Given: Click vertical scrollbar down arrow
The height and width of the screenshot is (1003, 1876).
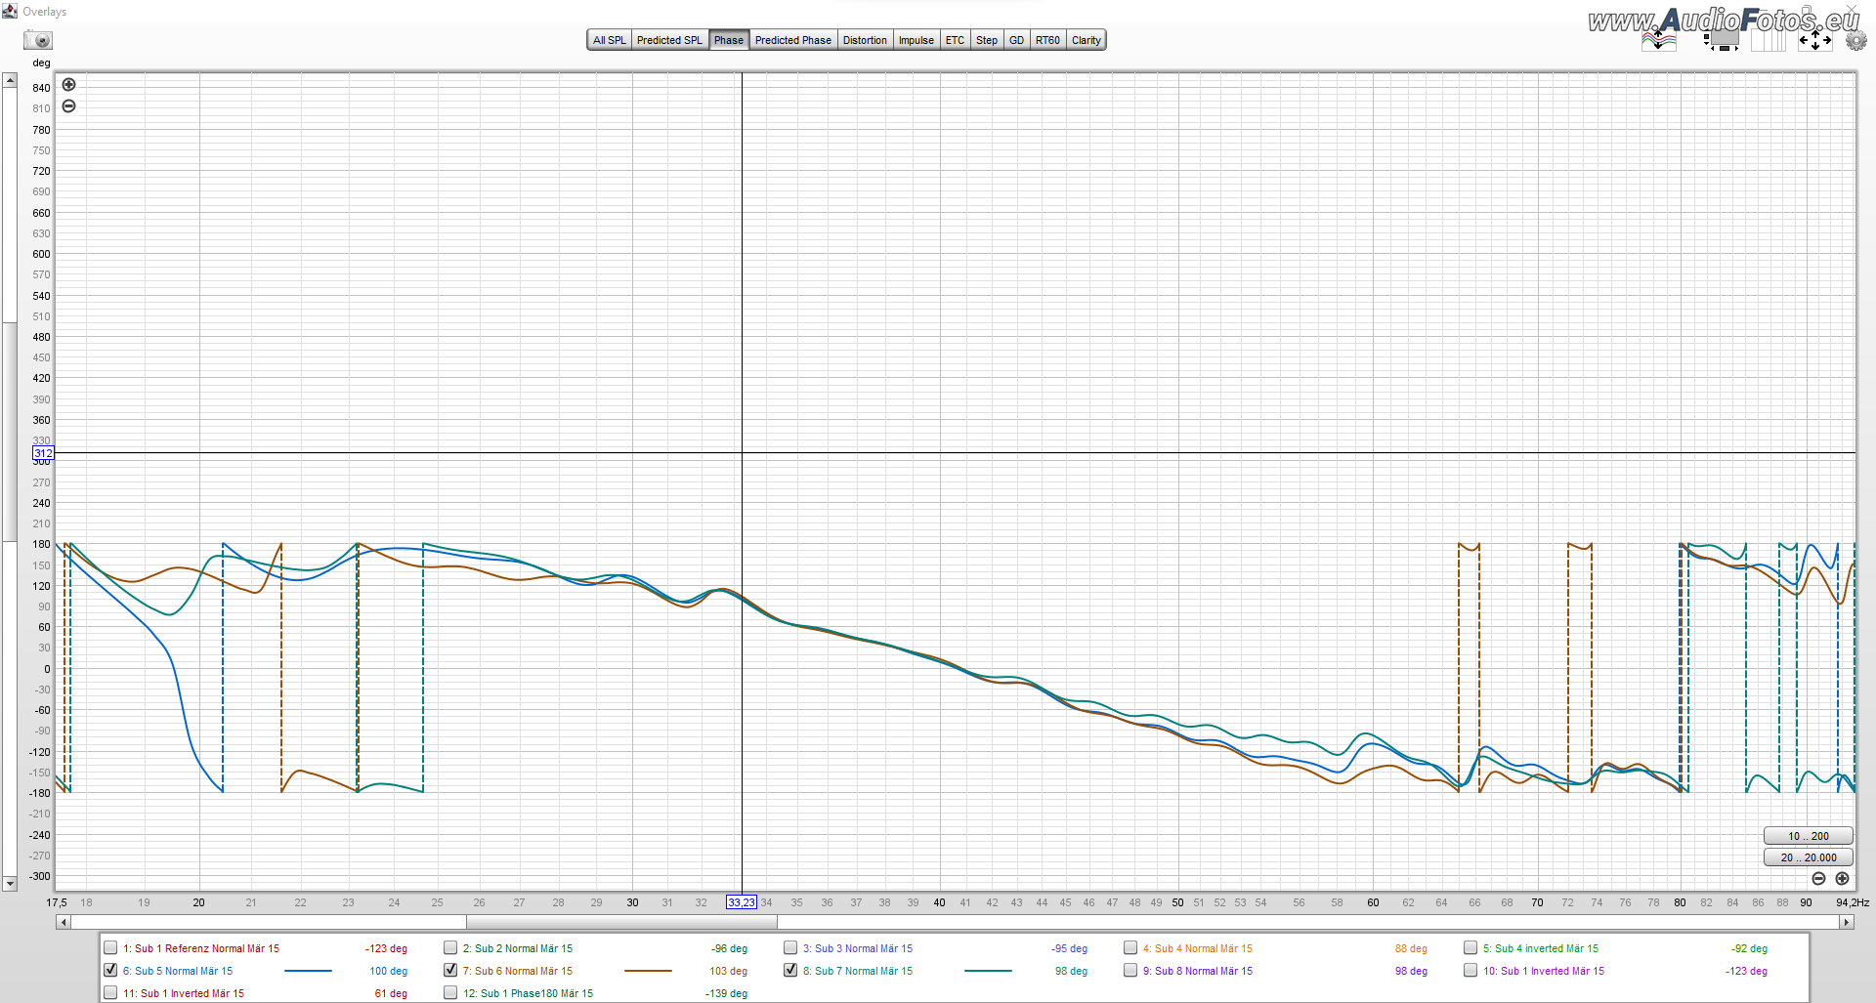Looking at the screenshot, I should tap(10, 884).
